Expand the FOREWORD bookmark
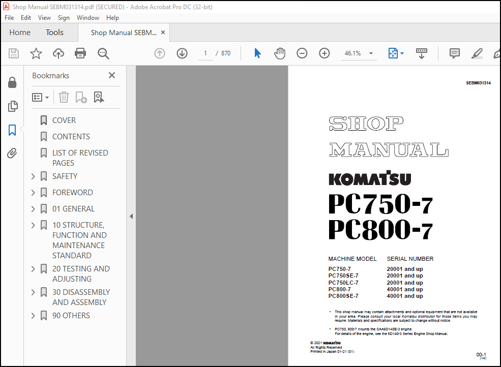Image resolution: width=501 pixels, height=367 pixels. pyautogui.click(x=33, y=193)
